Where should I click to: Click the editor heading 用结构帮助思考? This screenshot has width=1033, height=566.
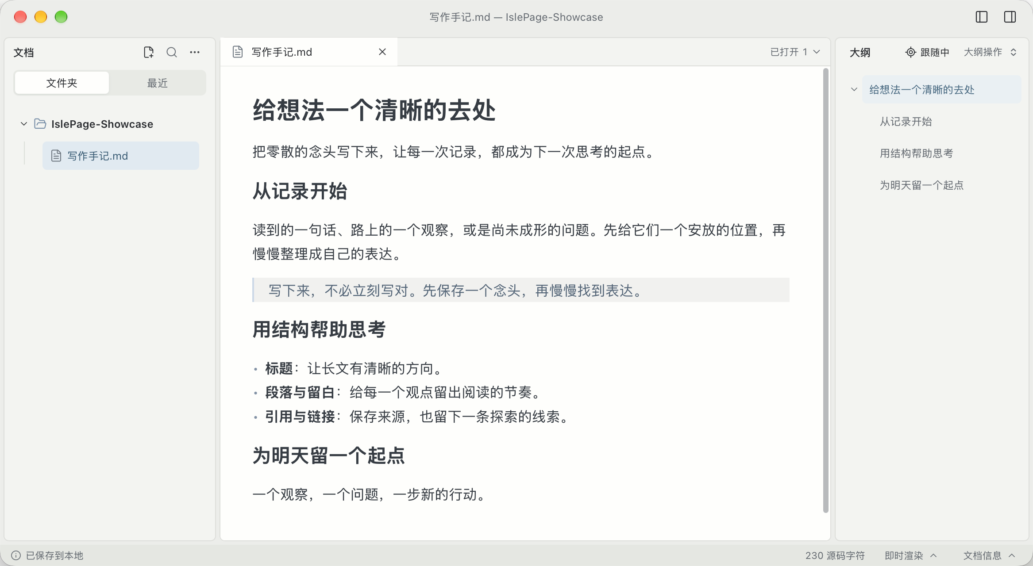[319, 329]
